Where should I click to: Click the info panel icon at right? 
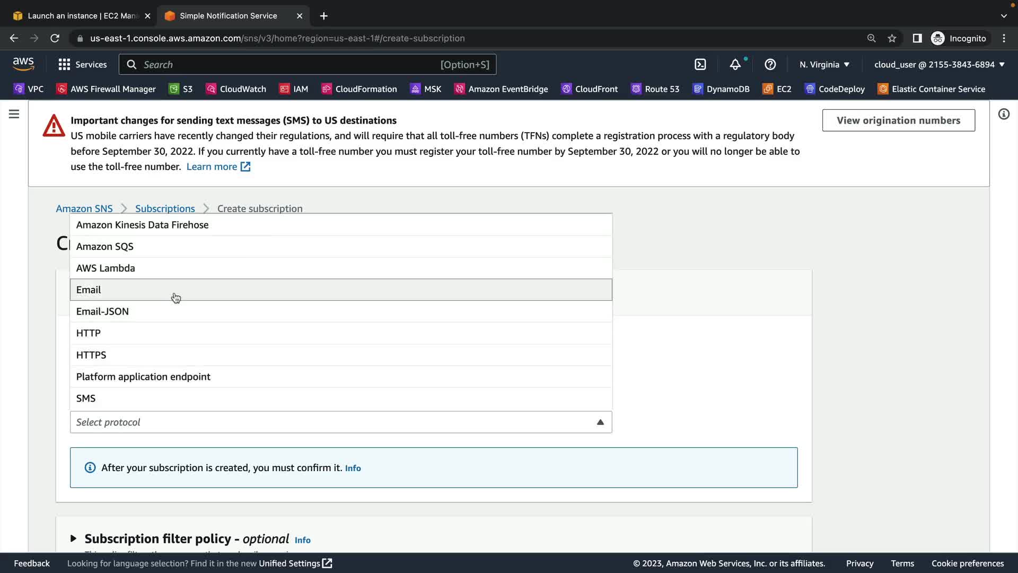[x=1004, y=114]
